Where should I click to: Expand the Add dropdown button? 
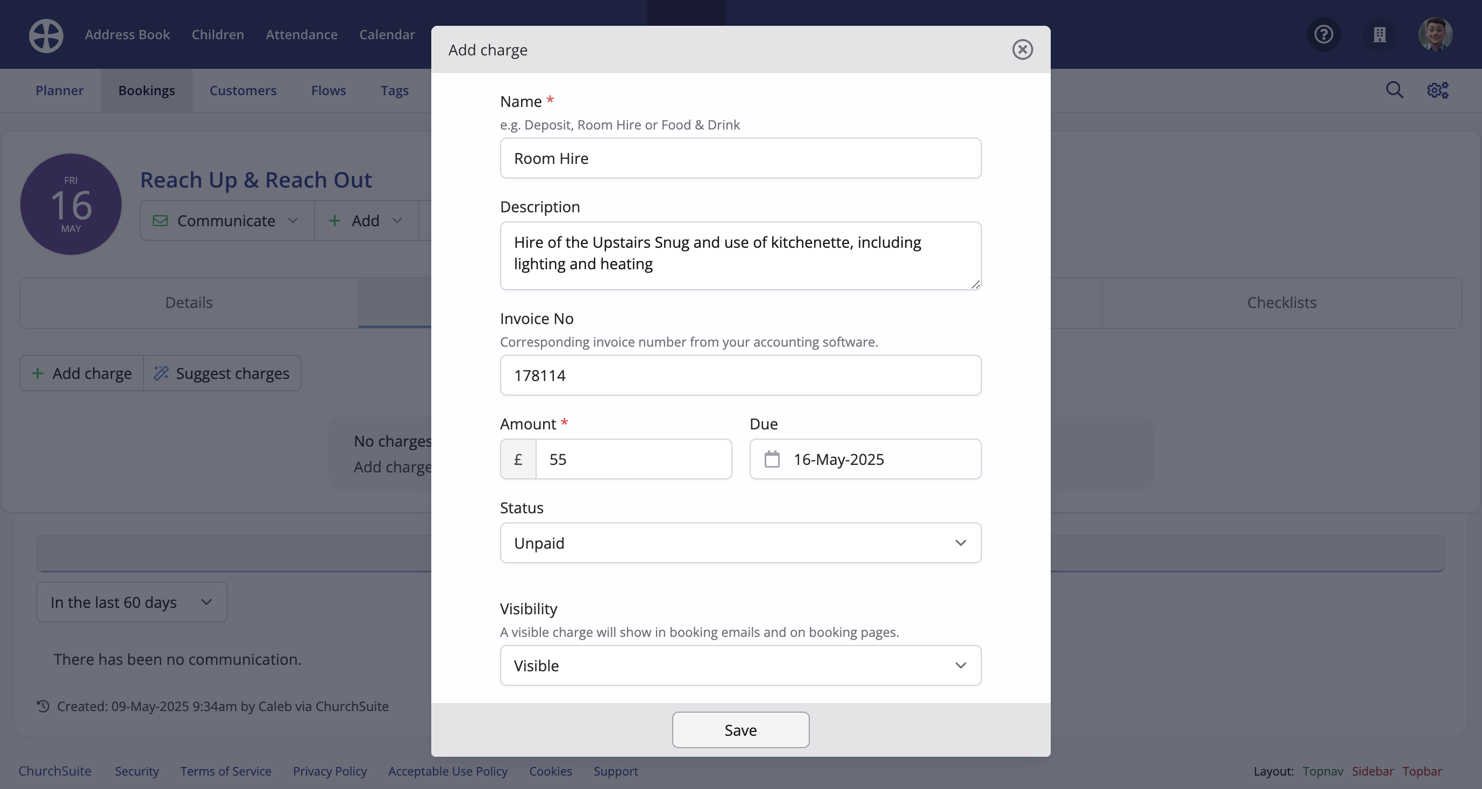(366, 221)
